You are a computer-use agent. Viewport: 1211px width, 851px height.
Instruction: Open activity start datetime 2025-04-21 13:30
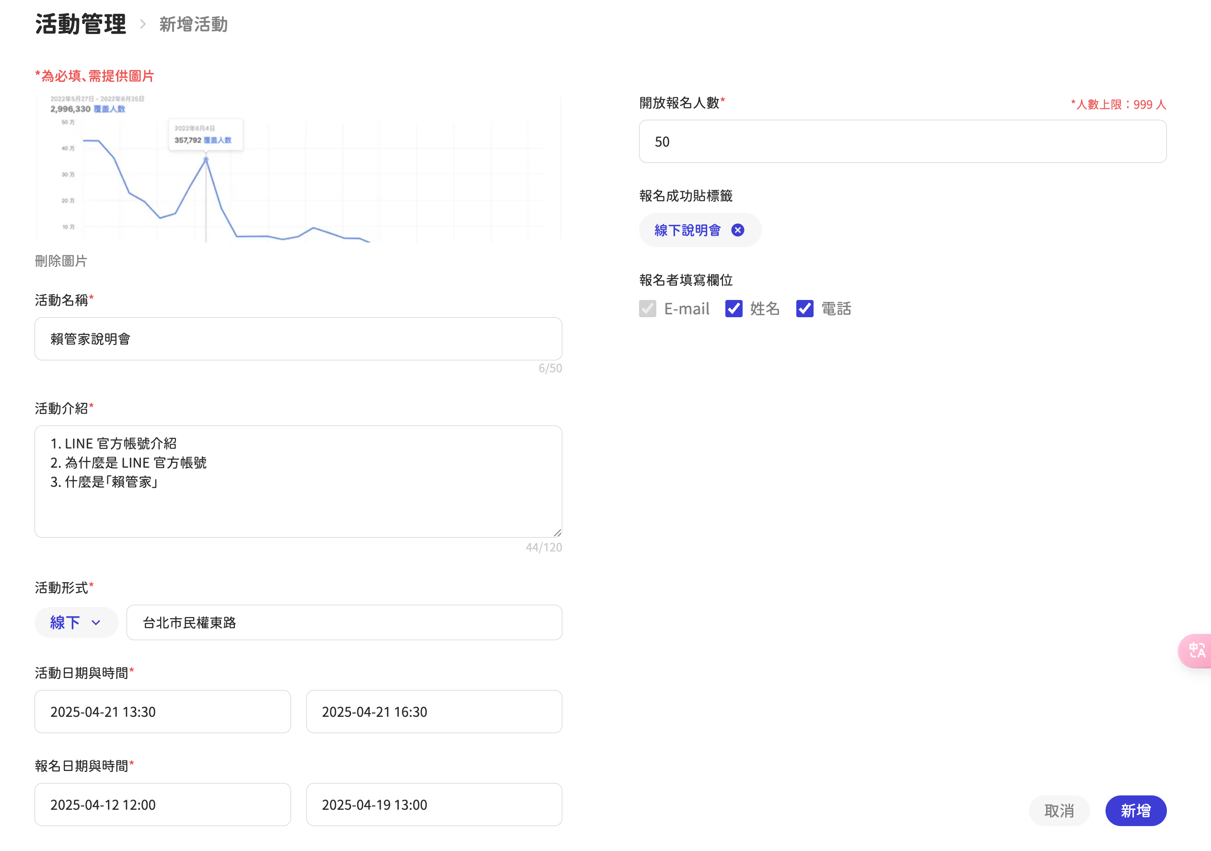click(x=163, y=711)
